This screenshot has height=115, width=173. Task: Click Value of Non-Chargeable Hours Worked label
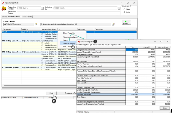[101, 104]
